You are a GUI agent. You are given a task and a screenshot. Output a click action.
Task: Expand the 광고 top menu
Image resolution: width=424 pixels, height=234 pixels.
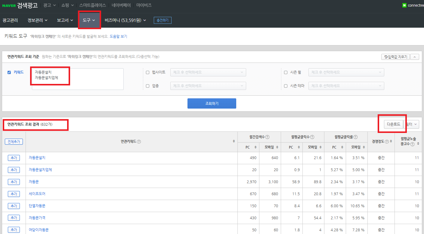coord(49,5)
